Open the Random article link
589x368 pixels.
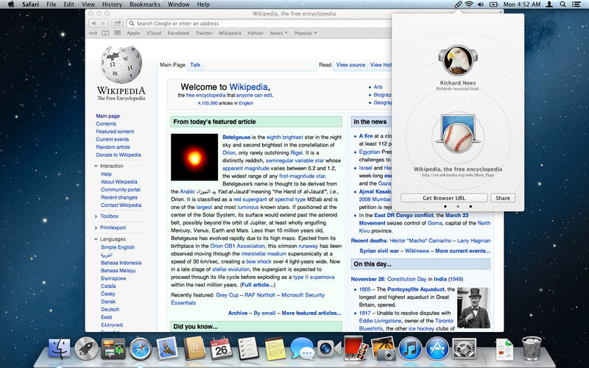[x=113, y=147]
